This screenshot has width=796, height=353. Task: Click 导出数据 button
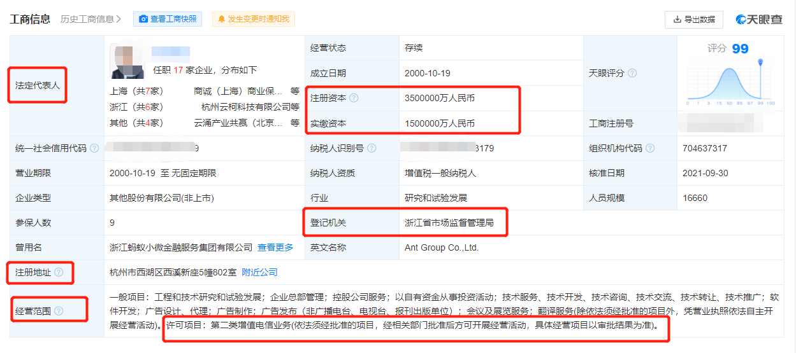[x=693, y=20]
